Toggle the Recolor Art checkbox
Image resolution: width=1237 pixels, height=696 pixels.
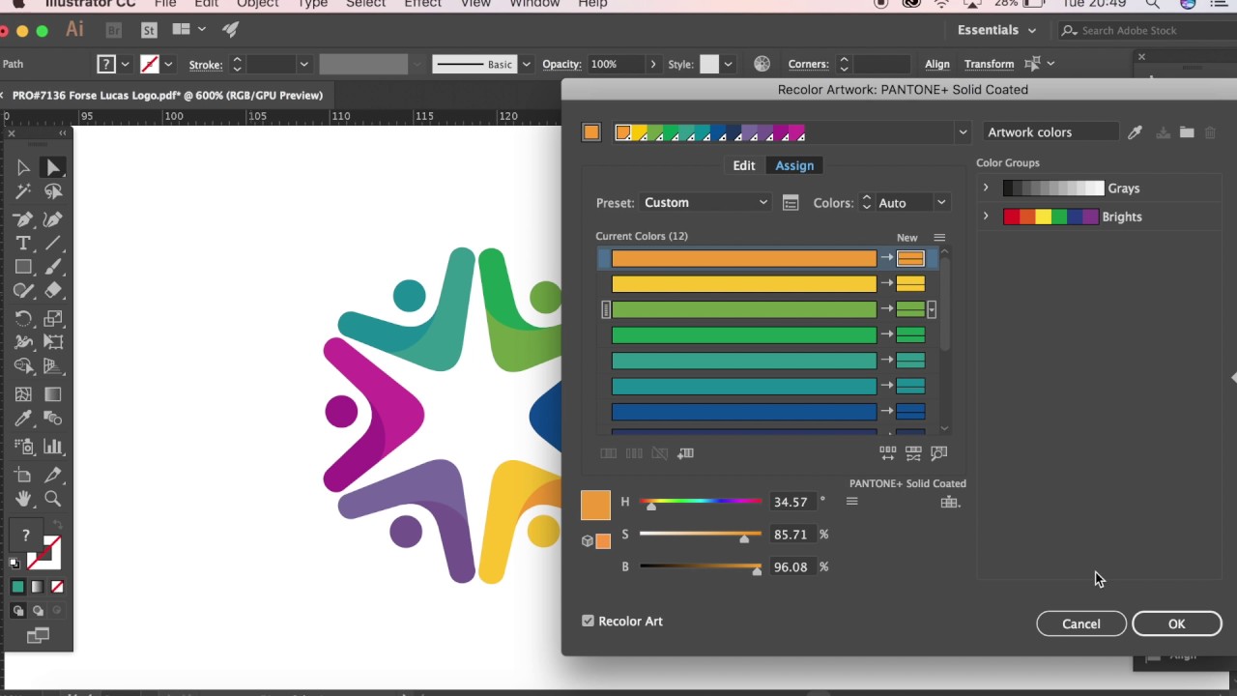pos(588,621)
